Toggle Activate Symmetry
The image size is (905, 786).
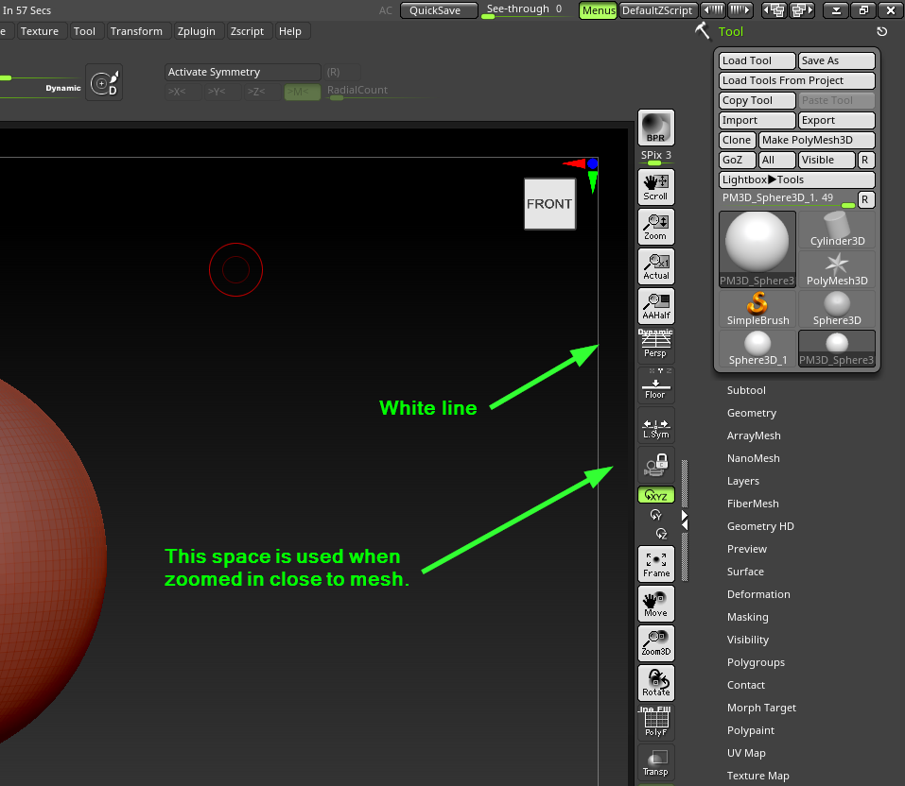click(x=242, y=72)
